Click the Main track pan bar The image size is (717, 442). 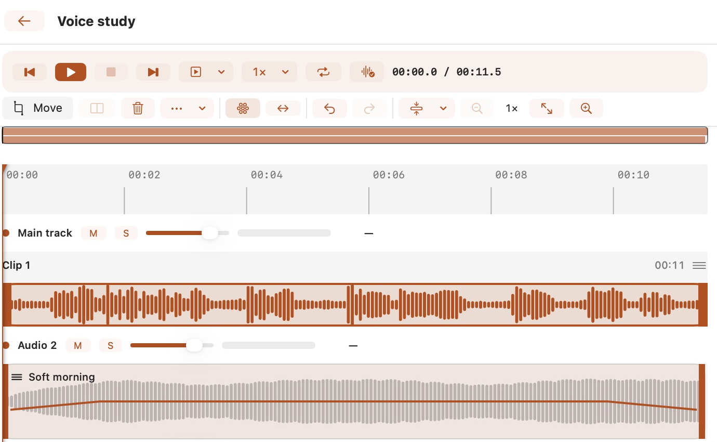click(x=284, y=233)
